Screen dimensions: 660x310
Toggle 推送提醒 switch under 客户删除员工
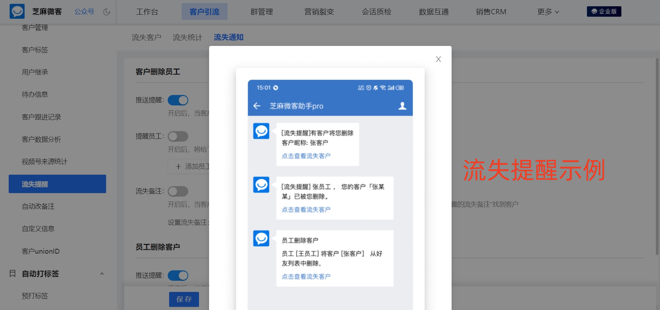(178, 100)
